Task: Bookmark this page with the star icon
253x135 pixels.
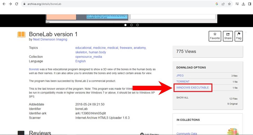Action: [229, 4]
